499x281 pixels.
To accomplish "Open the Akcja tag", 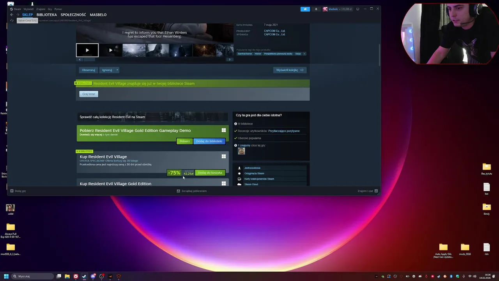I will tap(298, 53).
